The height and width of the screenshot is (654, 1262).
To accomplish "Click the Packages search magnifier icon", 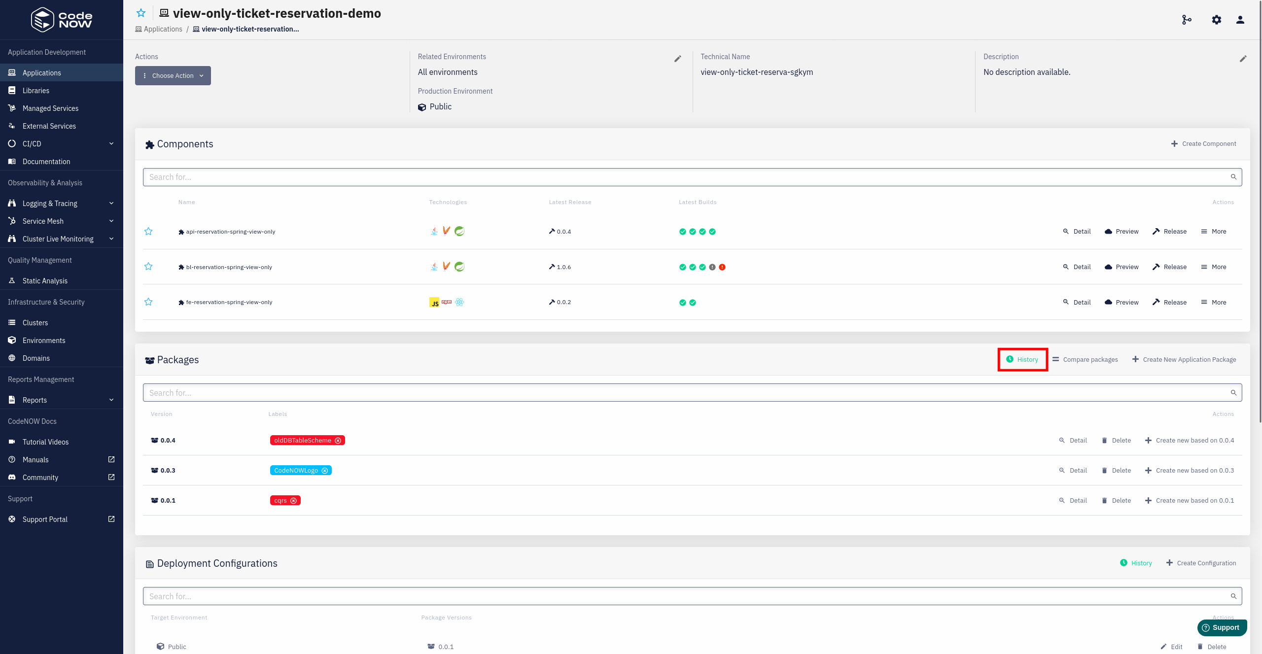I will [x=1233, y=393].
